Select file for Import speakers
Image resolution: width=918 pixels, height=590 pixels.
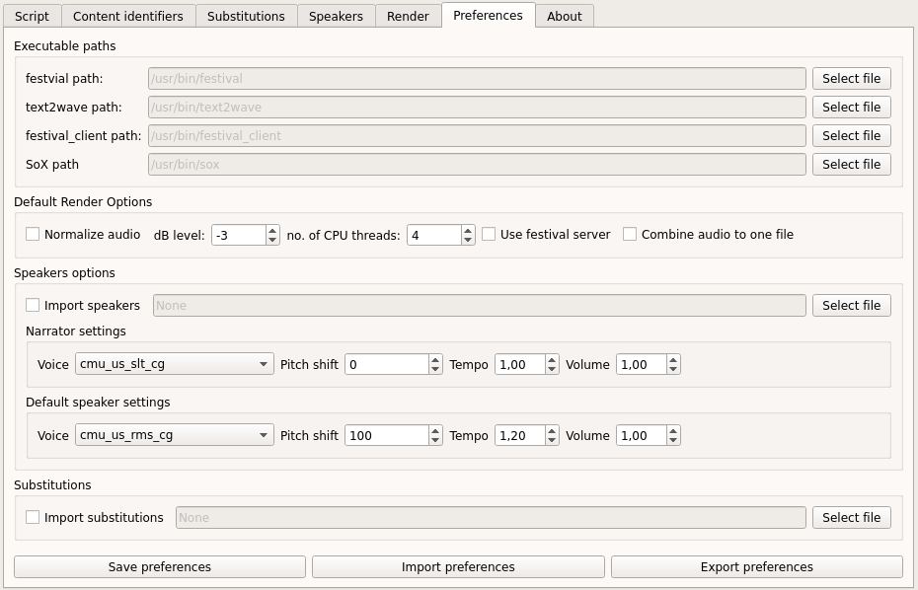(x=851, y=306)
